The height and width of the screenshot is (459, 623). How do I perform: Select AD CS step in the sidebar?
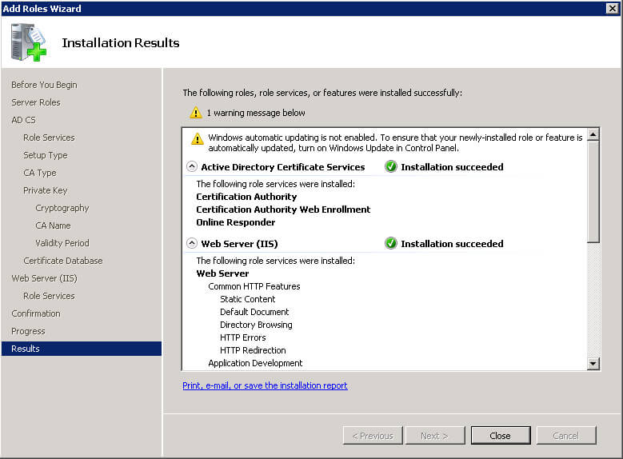[x=23, y=120]
